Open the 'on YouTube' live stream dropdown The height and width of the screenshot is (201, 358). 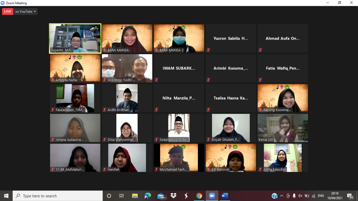25,11
